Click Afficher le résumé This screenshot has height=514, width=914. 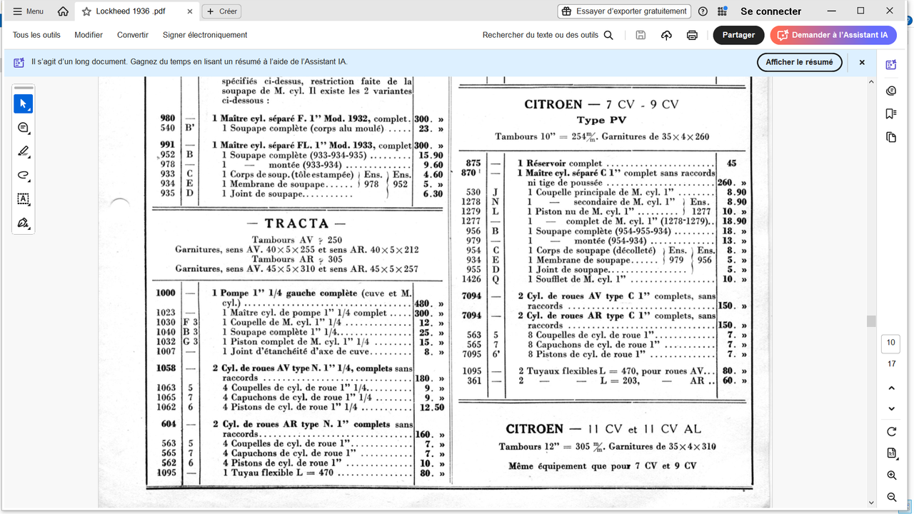[x=799, y=62]
